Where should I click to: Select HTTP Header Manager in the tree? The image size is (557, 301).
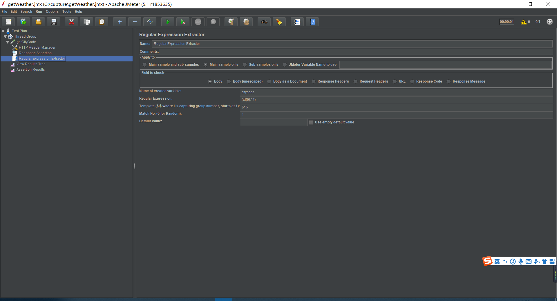pos(37,48)
